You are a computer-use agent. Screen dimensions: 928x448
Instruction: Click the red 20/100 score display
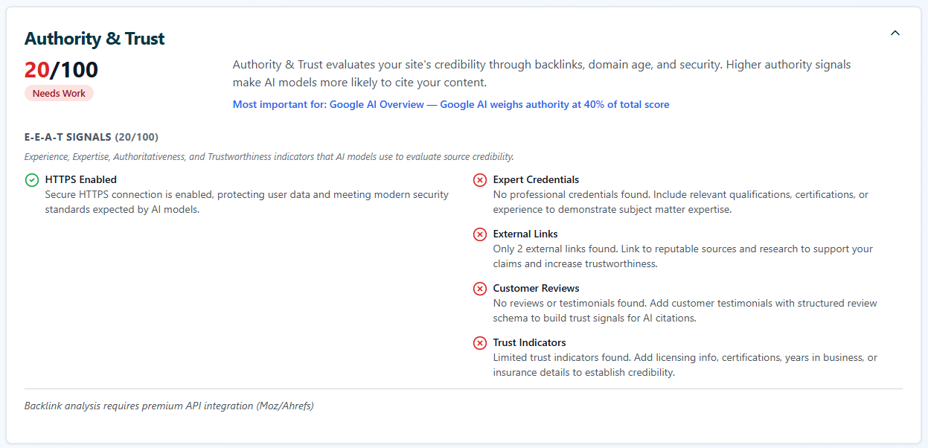(60, 69)
